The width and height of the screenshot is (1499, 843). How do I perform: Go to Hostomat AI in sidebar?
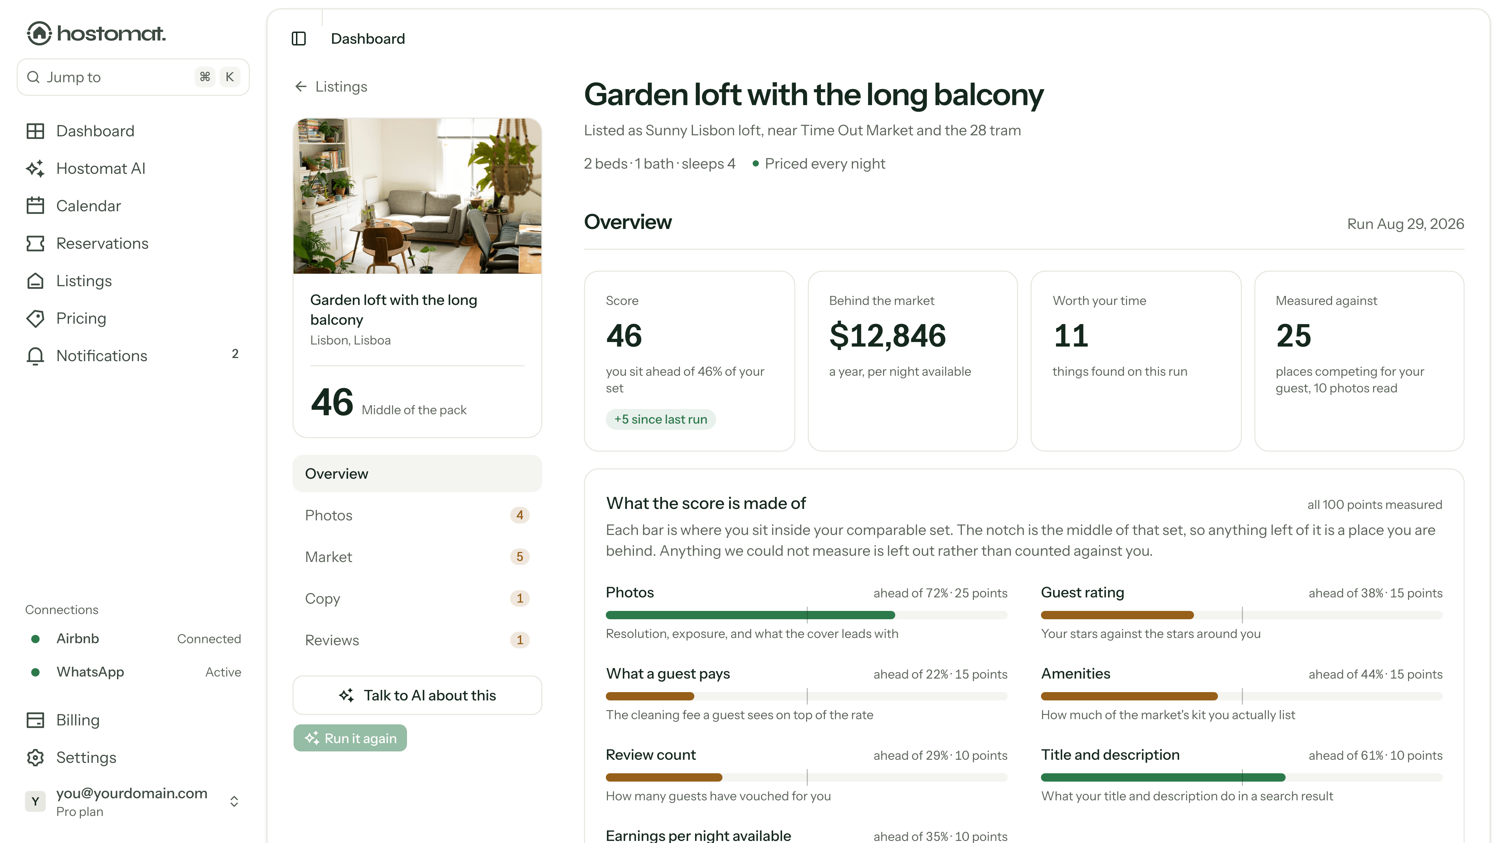[133, 168]
